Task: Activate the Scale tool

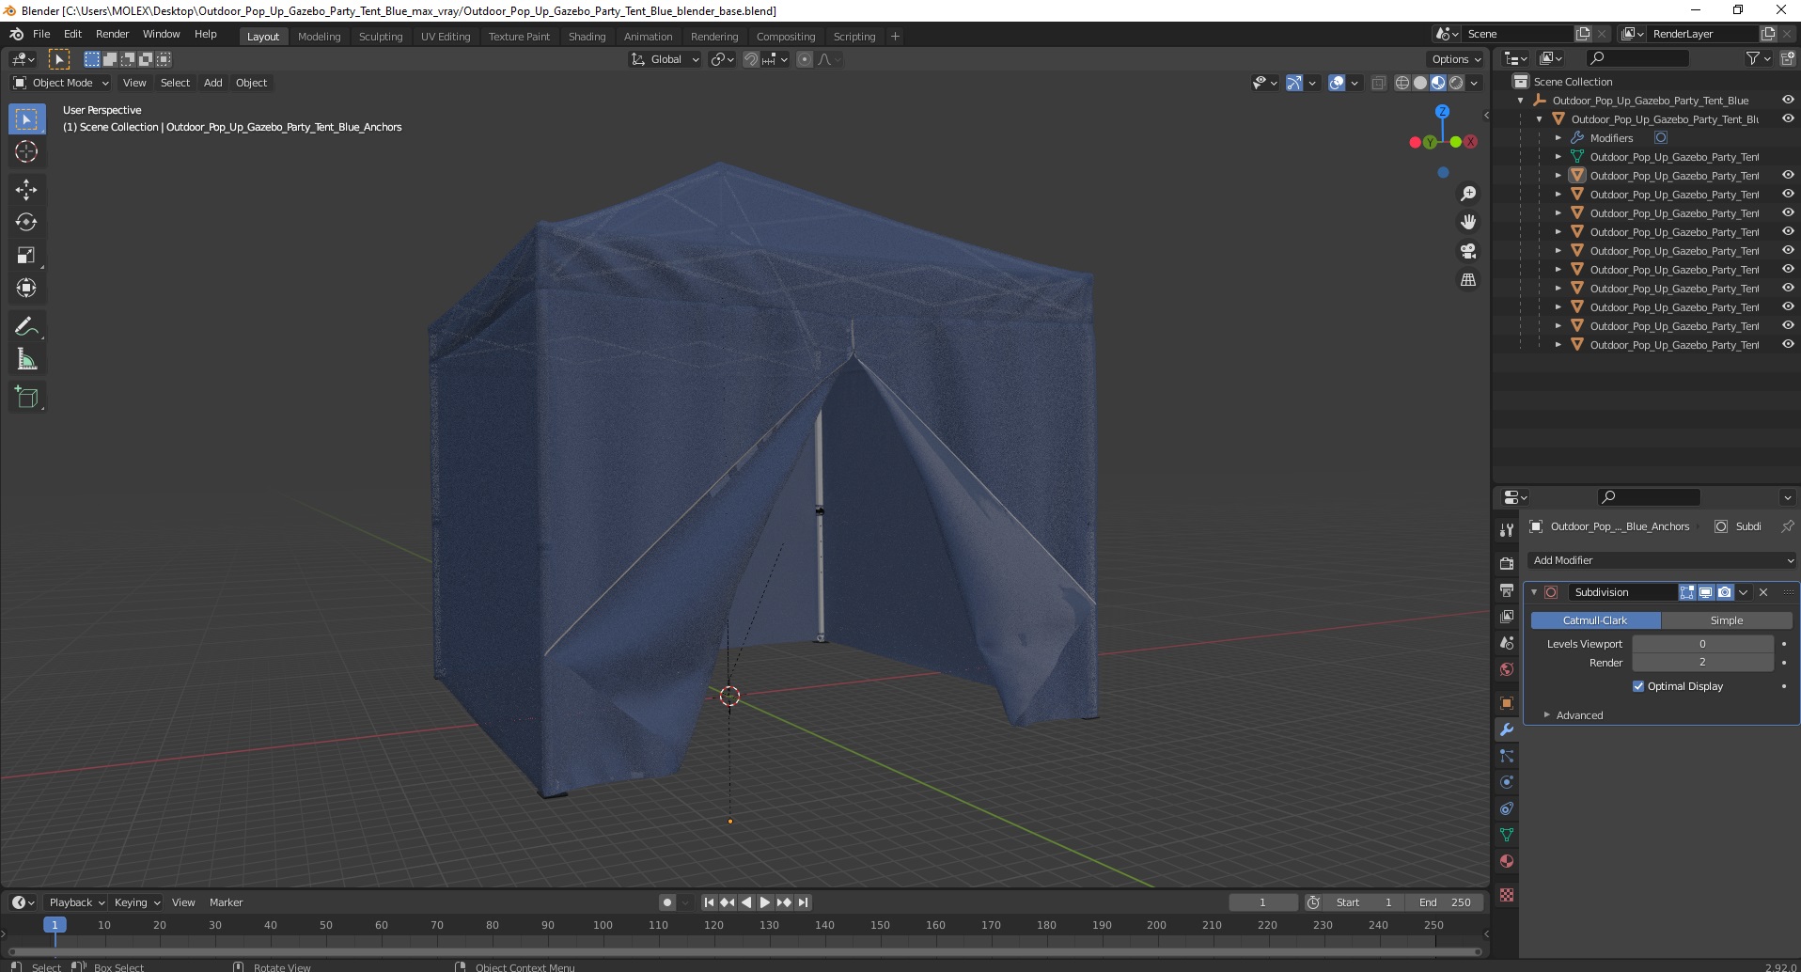Action: click(x=26, y=256)
